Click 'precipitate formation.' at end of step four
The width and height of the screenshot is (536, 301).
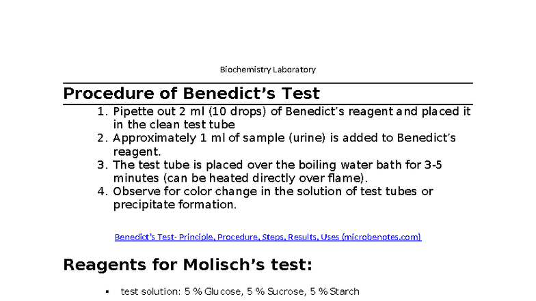coord(175,205)
